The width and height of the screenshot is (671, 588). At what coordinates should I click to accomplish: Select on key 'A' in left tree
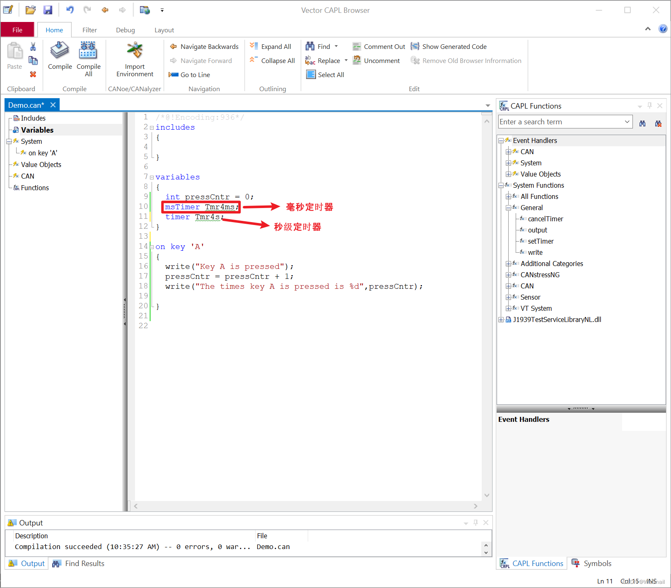(x=43, y=153)
